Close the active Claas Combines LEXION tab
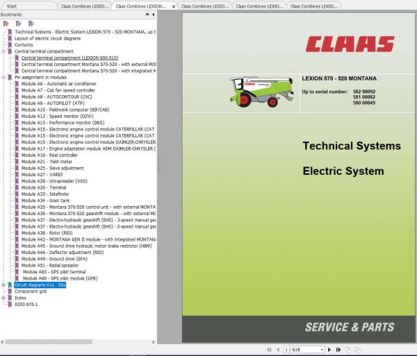Image resolution: width=417 pixels, height=356 pixels. (173, 7)
